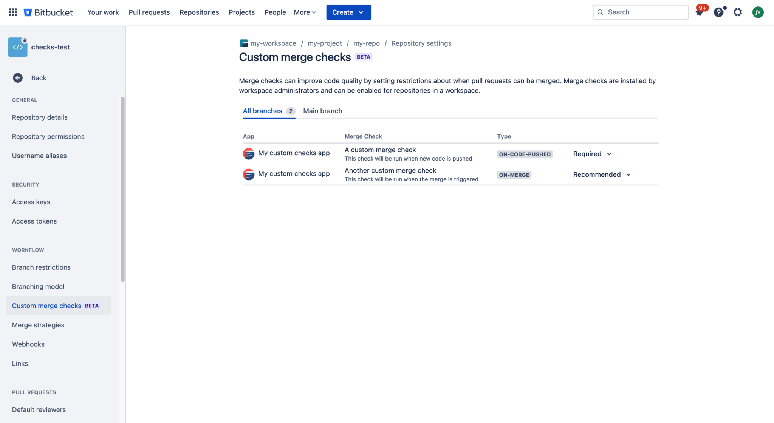Viewport: 774px width, 423px height.
Task: Click 'My custom checks app' in first row
Action: [294, 153]
